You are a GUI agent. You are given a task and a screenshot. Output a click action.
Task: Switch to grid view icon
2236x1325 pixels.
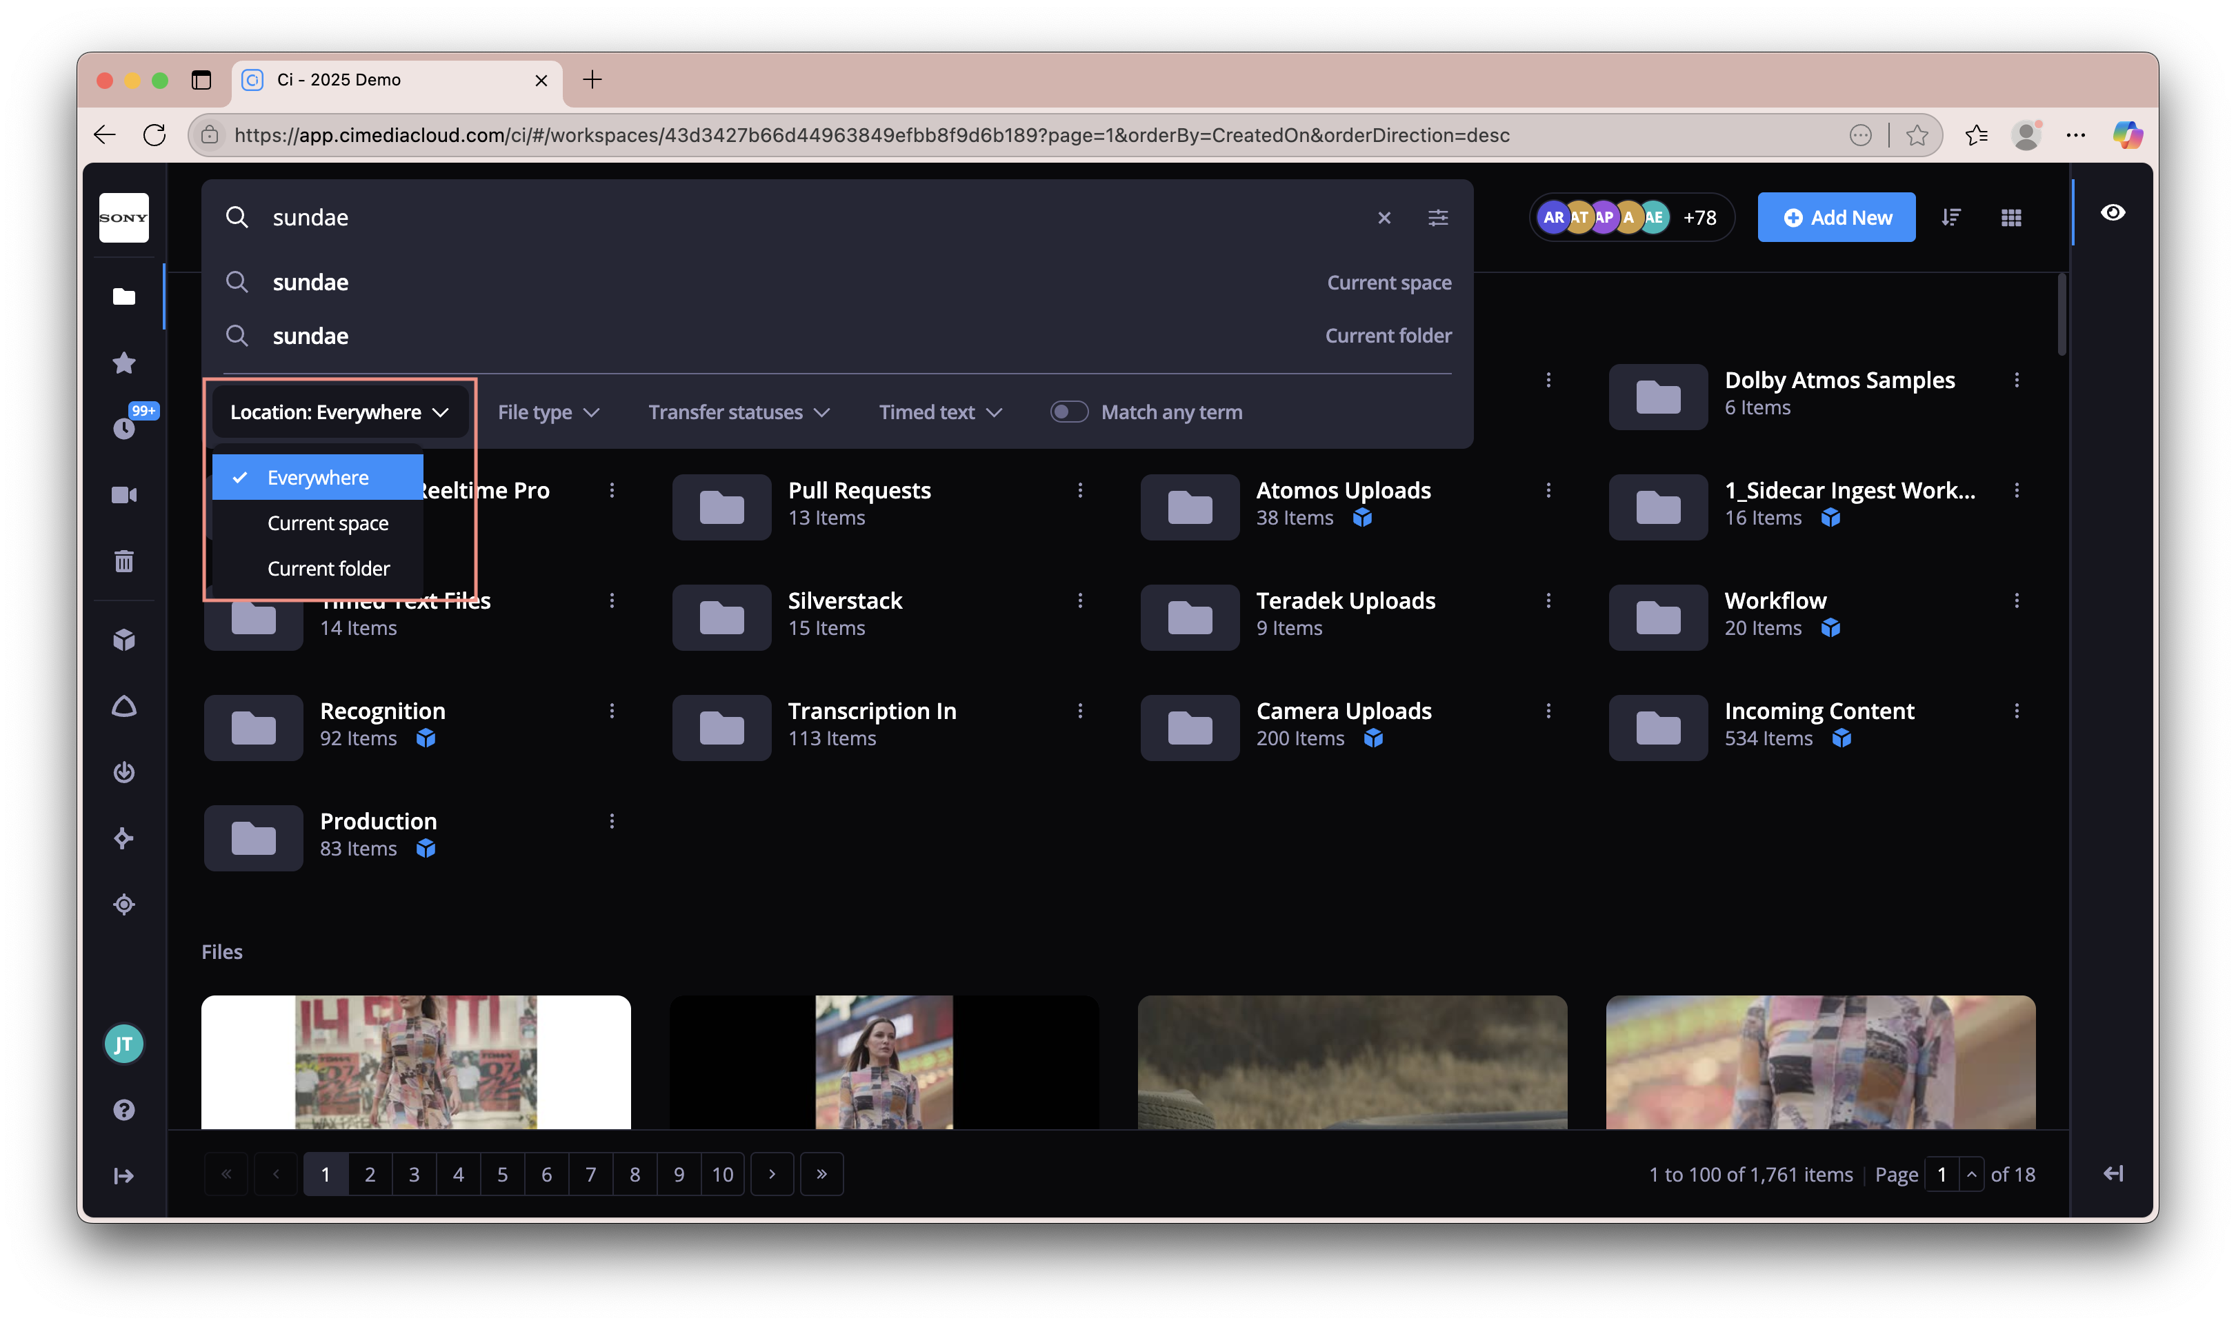point(2011,217)
